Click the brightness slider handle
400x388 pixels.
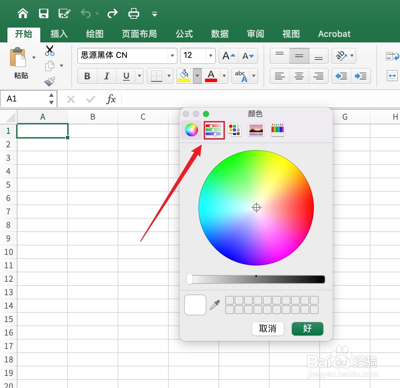click(x=190, y=279)
